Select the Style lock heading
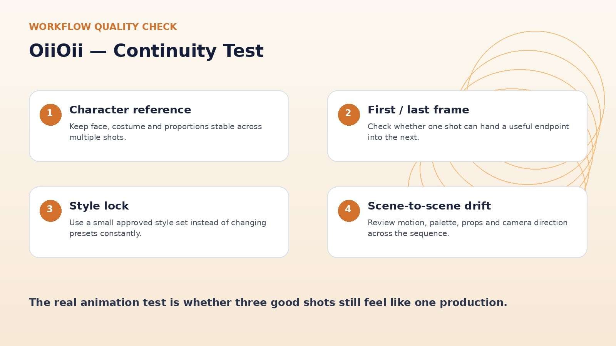Image resolution: width=616 pixels, height=346 pixels. 99,206
